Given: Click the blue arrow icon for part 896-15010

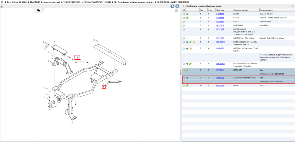Looking at the screenshot, I should point(187,42).
